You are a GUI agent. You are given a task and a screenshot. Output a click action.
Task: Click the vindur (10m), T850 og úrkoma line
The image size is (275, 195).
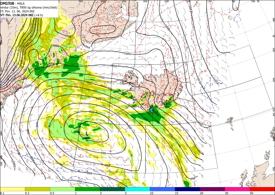pyautogui.click(x=29, y=7)
